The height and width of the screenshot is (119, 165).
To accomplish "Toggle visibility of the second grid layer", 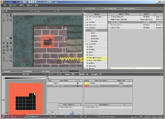I will 78,86.
